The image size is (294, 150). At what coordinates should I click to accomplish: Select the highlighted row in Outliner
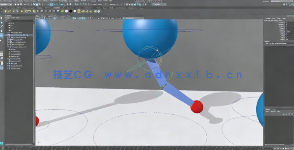click(x=19, y=35)
